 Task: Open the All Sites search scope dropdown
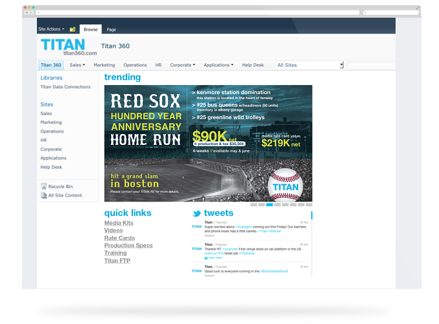tap(310, 65)
